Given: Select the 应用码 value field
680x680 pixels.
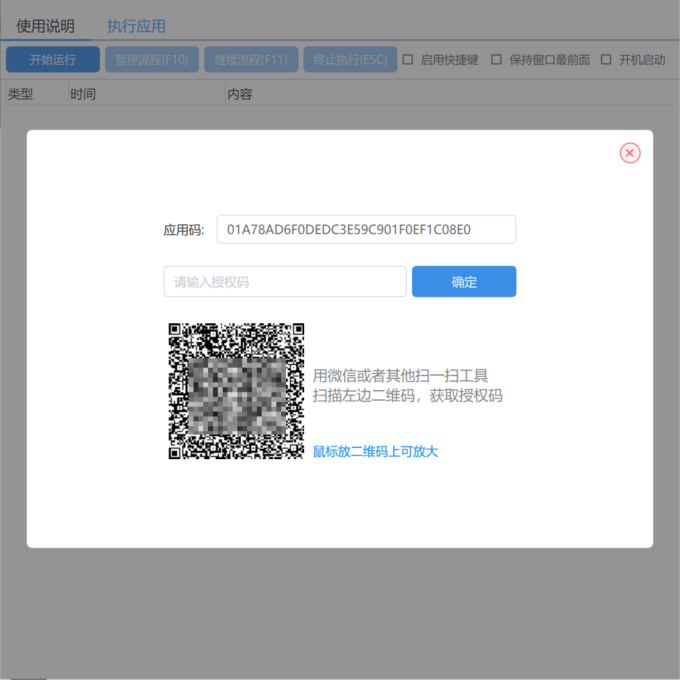Looking at the screenshot, I should (x=366, y=229).
